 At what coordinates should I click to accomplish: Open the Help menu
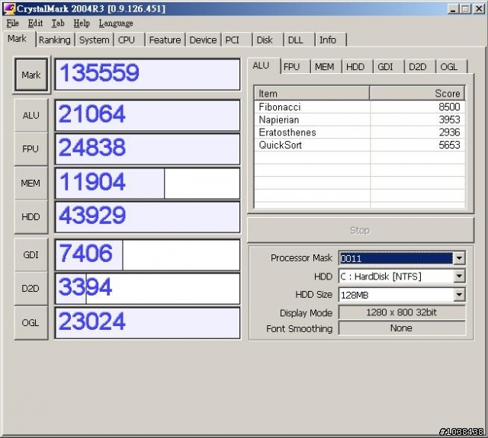coord(82,24)
